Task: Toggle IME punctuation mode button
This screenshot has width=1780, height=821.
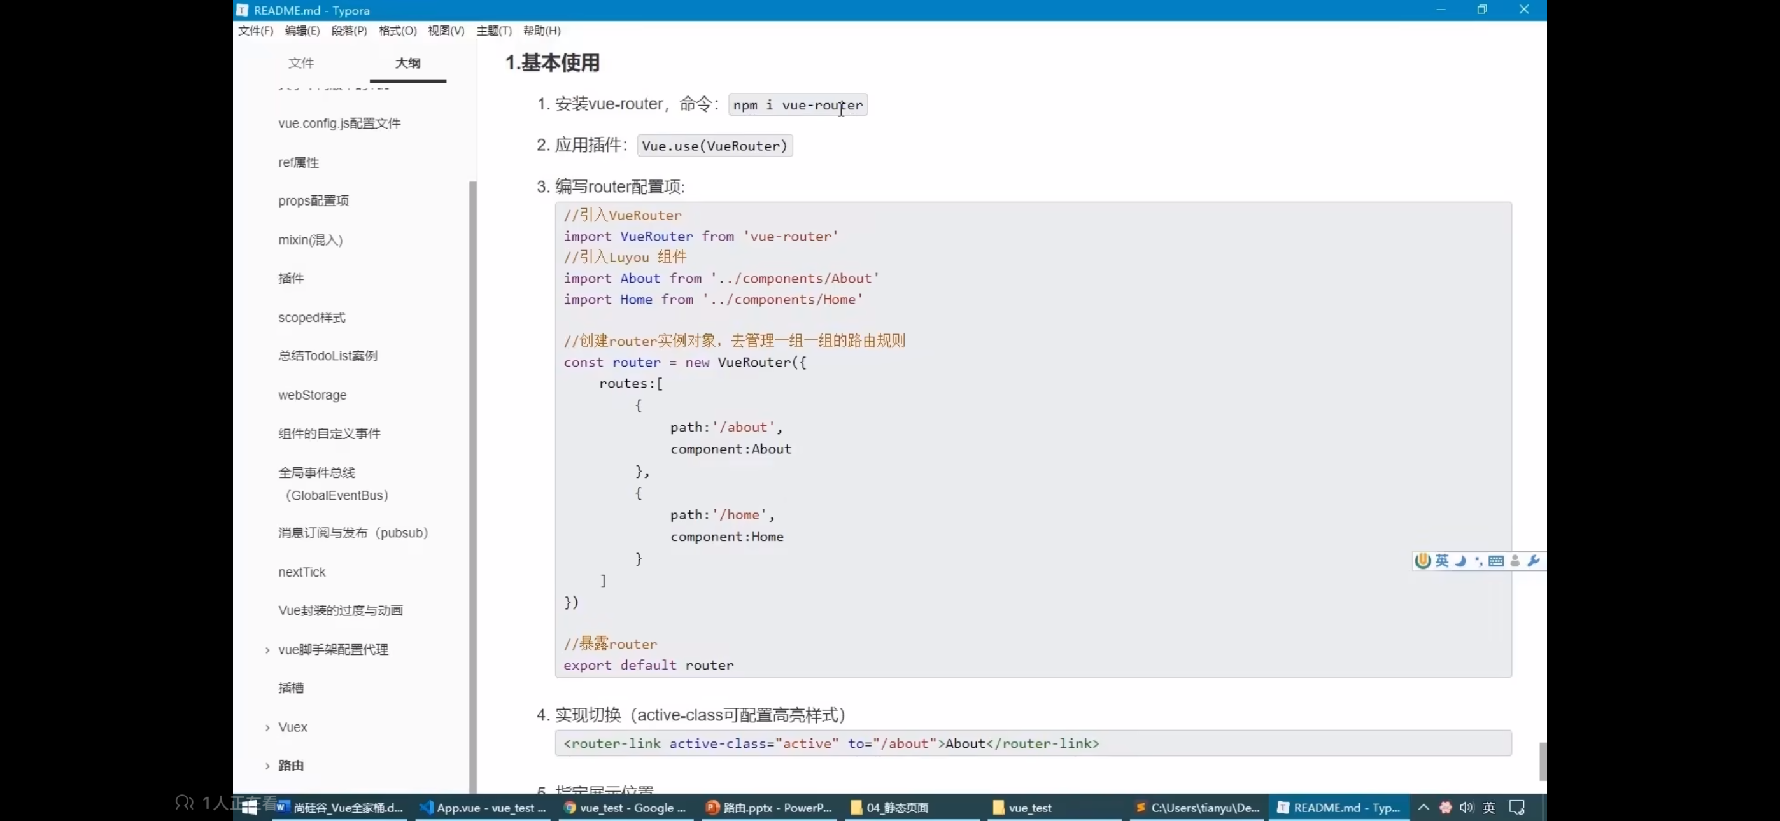Action: click(x=1478, y=561)
